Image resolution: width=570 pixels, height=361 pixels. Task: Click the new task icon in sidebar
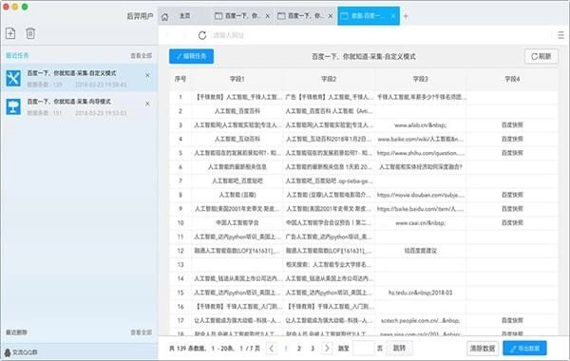(x=10, y=33)
